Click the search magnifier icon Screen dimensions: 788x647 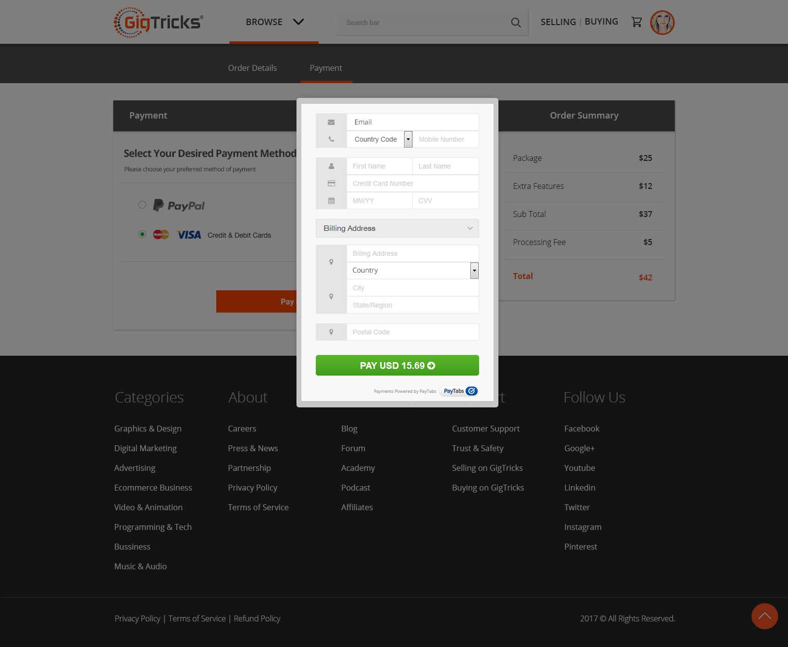[x=516, y=23]
